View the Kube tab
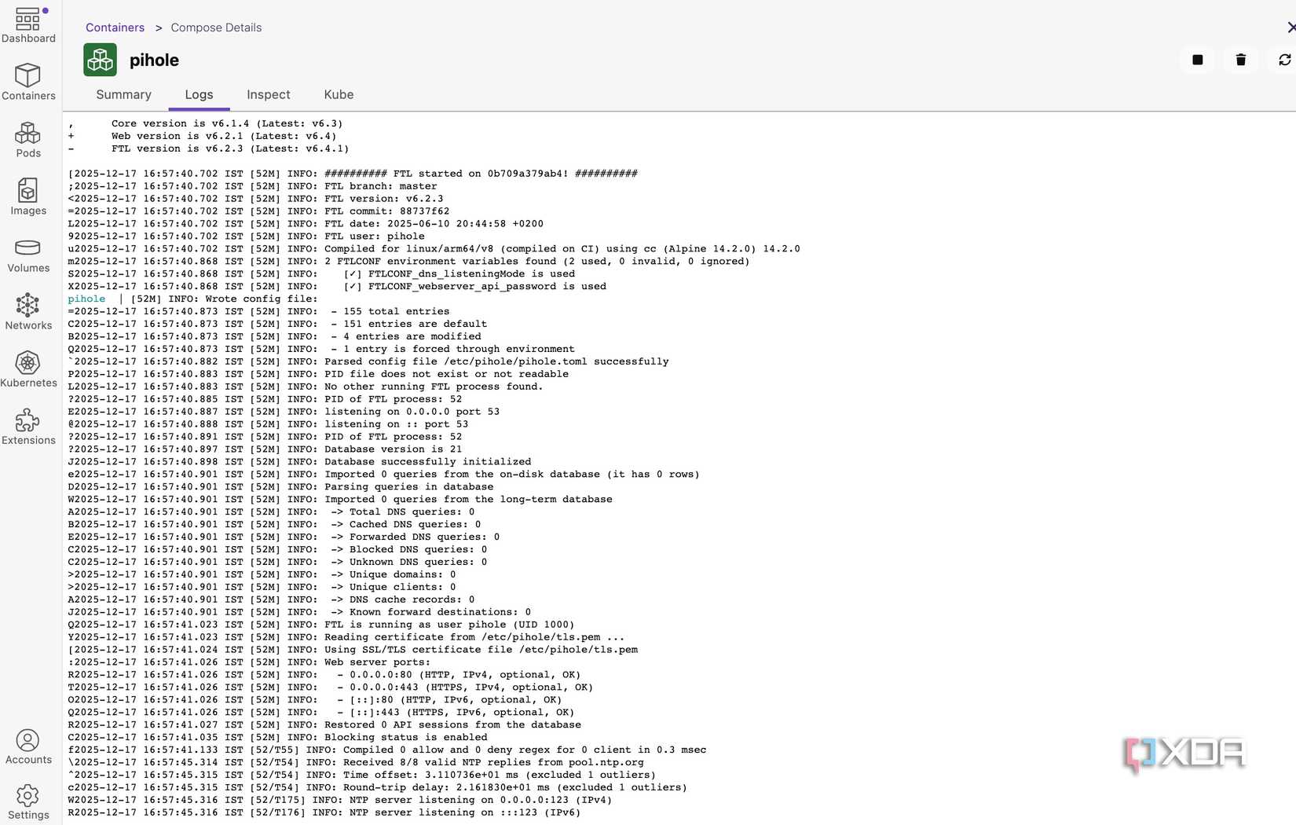This screenshot has width=1296, height=825. coord(338,94)
